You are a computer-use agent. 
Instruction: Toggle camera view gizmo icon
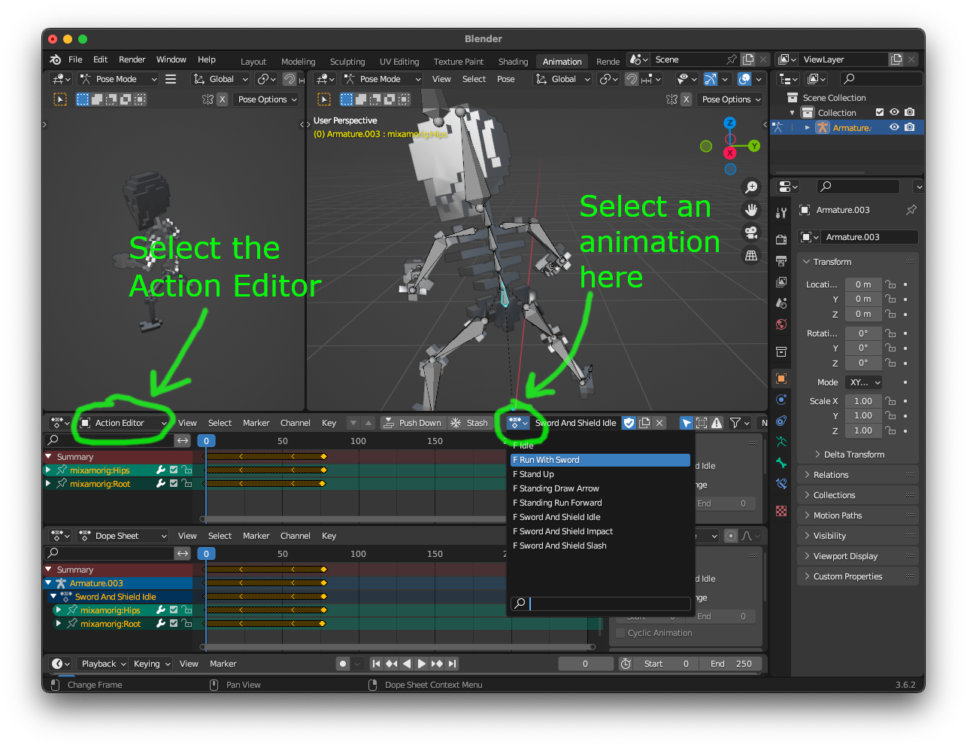[750, 233]
